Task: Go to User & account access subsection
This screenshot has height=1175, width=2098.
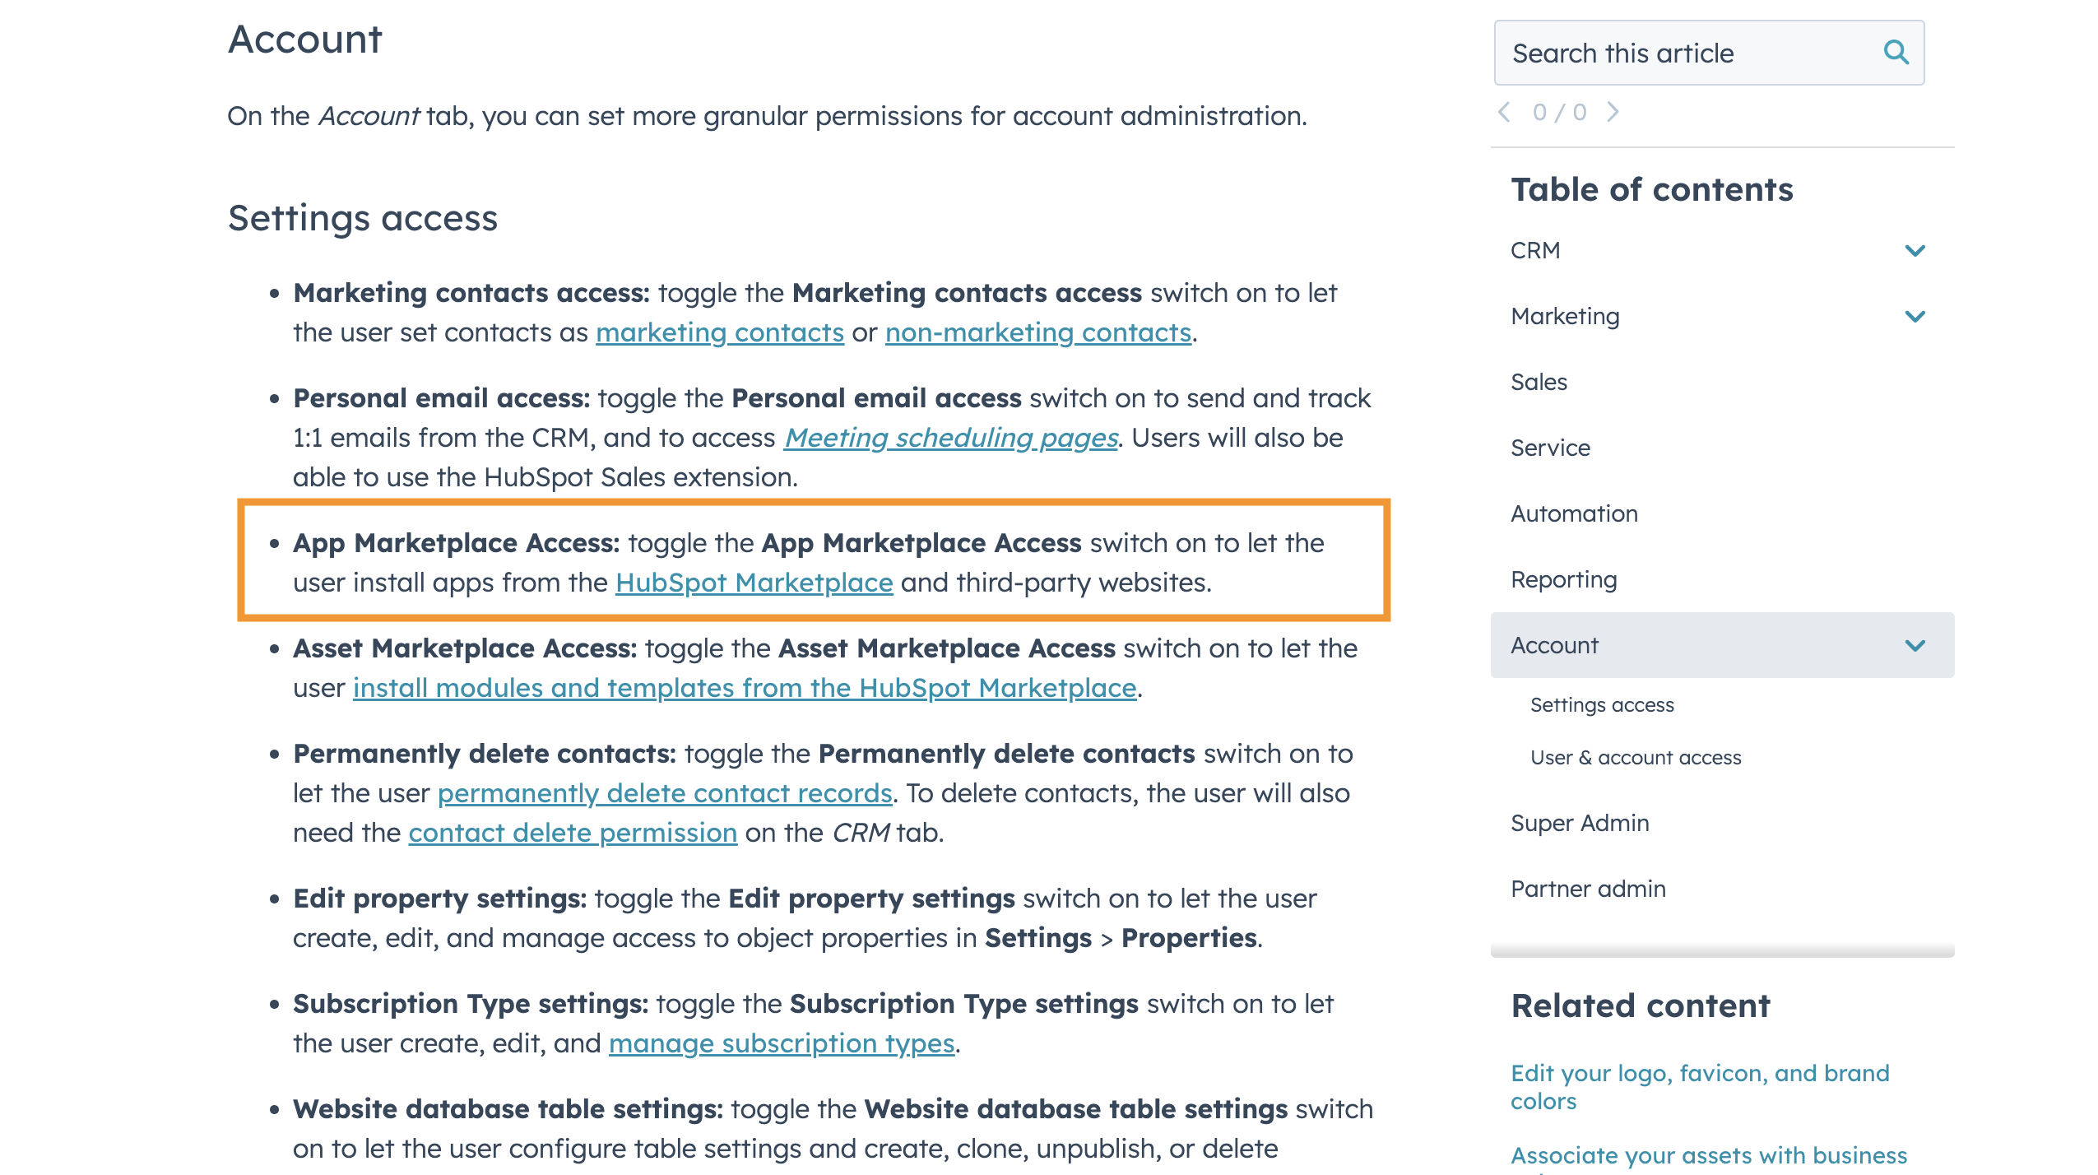Action: click(1635, 758)
